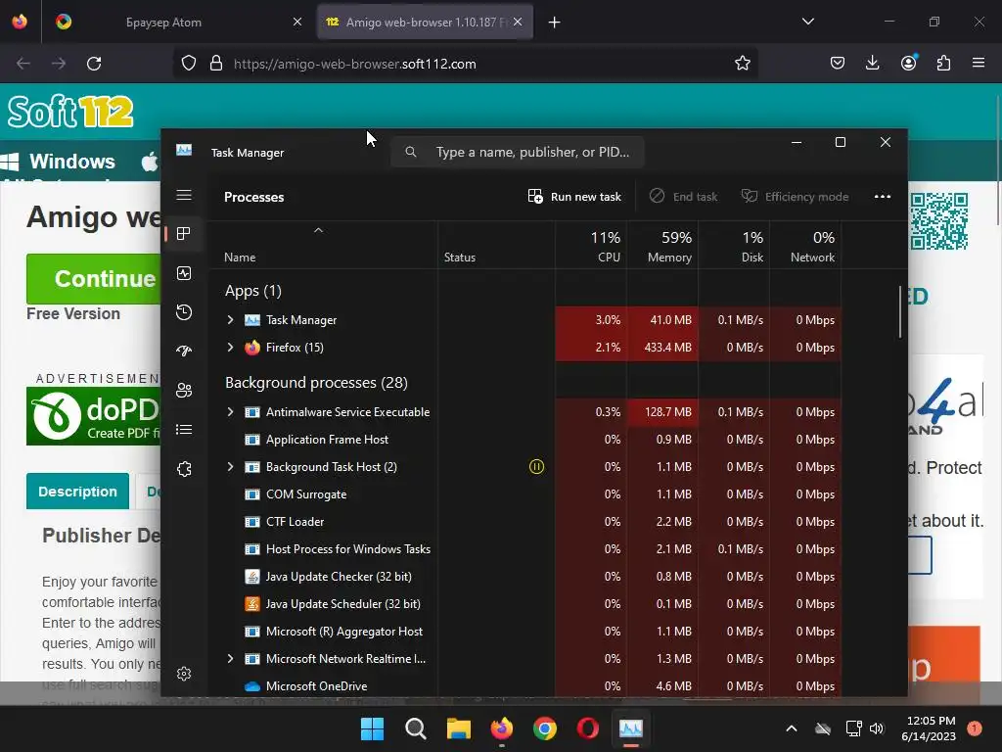Open Firefox tracking protection shield
Image resolution: width=1002 pixels, height=752 pixels.
click(x=189, y=64)
